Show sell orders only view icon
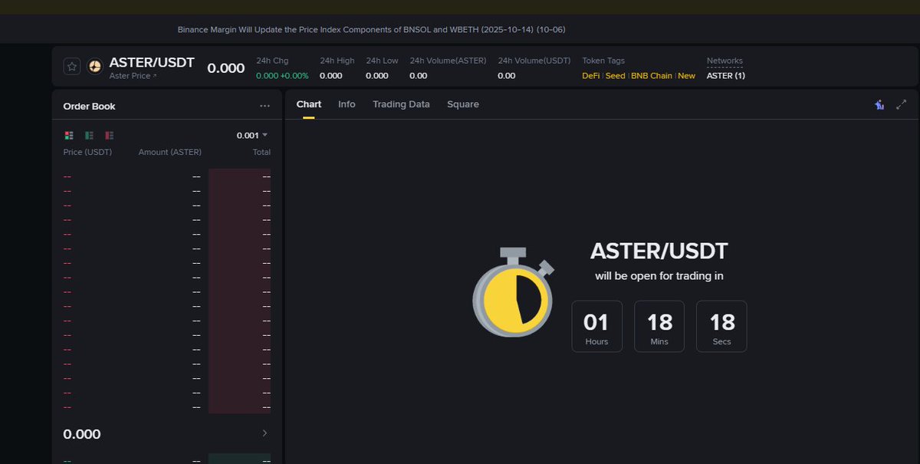Image resolution: width=920 pixels, height=464 pixels. click(x=110, y=135)
